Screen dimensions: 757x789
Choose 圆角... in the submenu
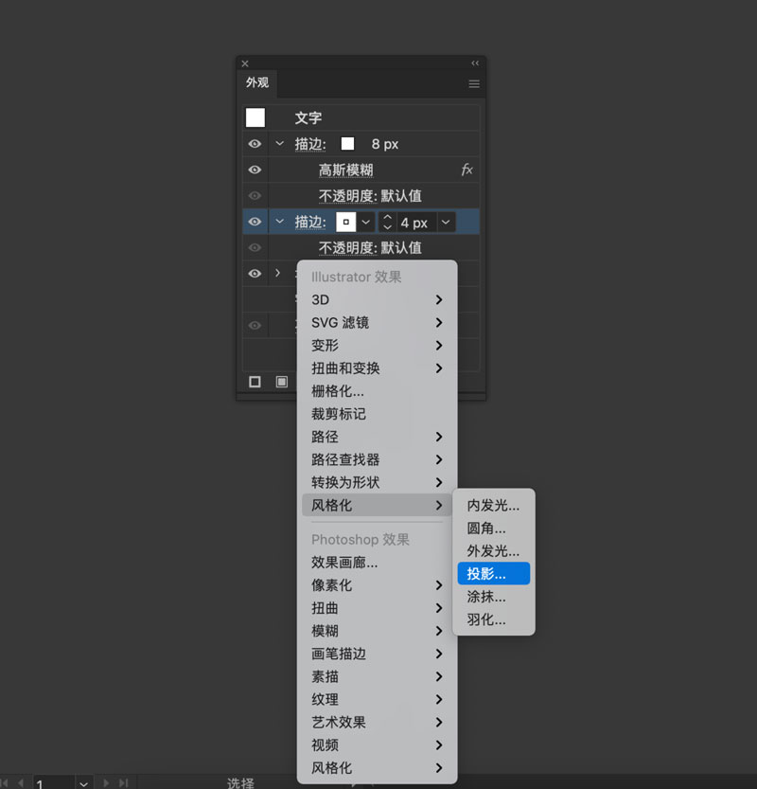click(x=494, y=529)
